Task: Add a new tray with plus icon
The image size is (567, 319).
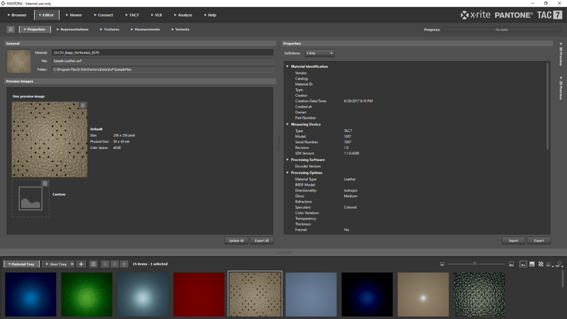Action: [x=82, y=264]
